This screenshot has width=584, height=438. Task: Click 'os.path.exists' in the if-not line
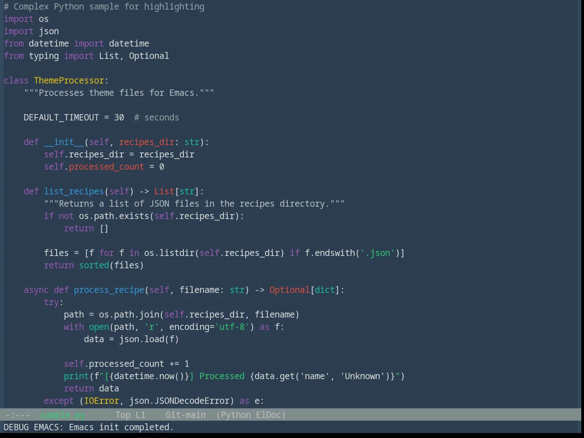pos(114,216)
